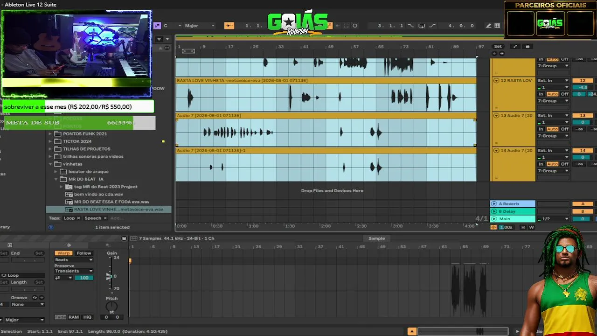Click the orange waveform icon beside 1.00x
This screenshot has height=336, width=597.
click(493, 227)
